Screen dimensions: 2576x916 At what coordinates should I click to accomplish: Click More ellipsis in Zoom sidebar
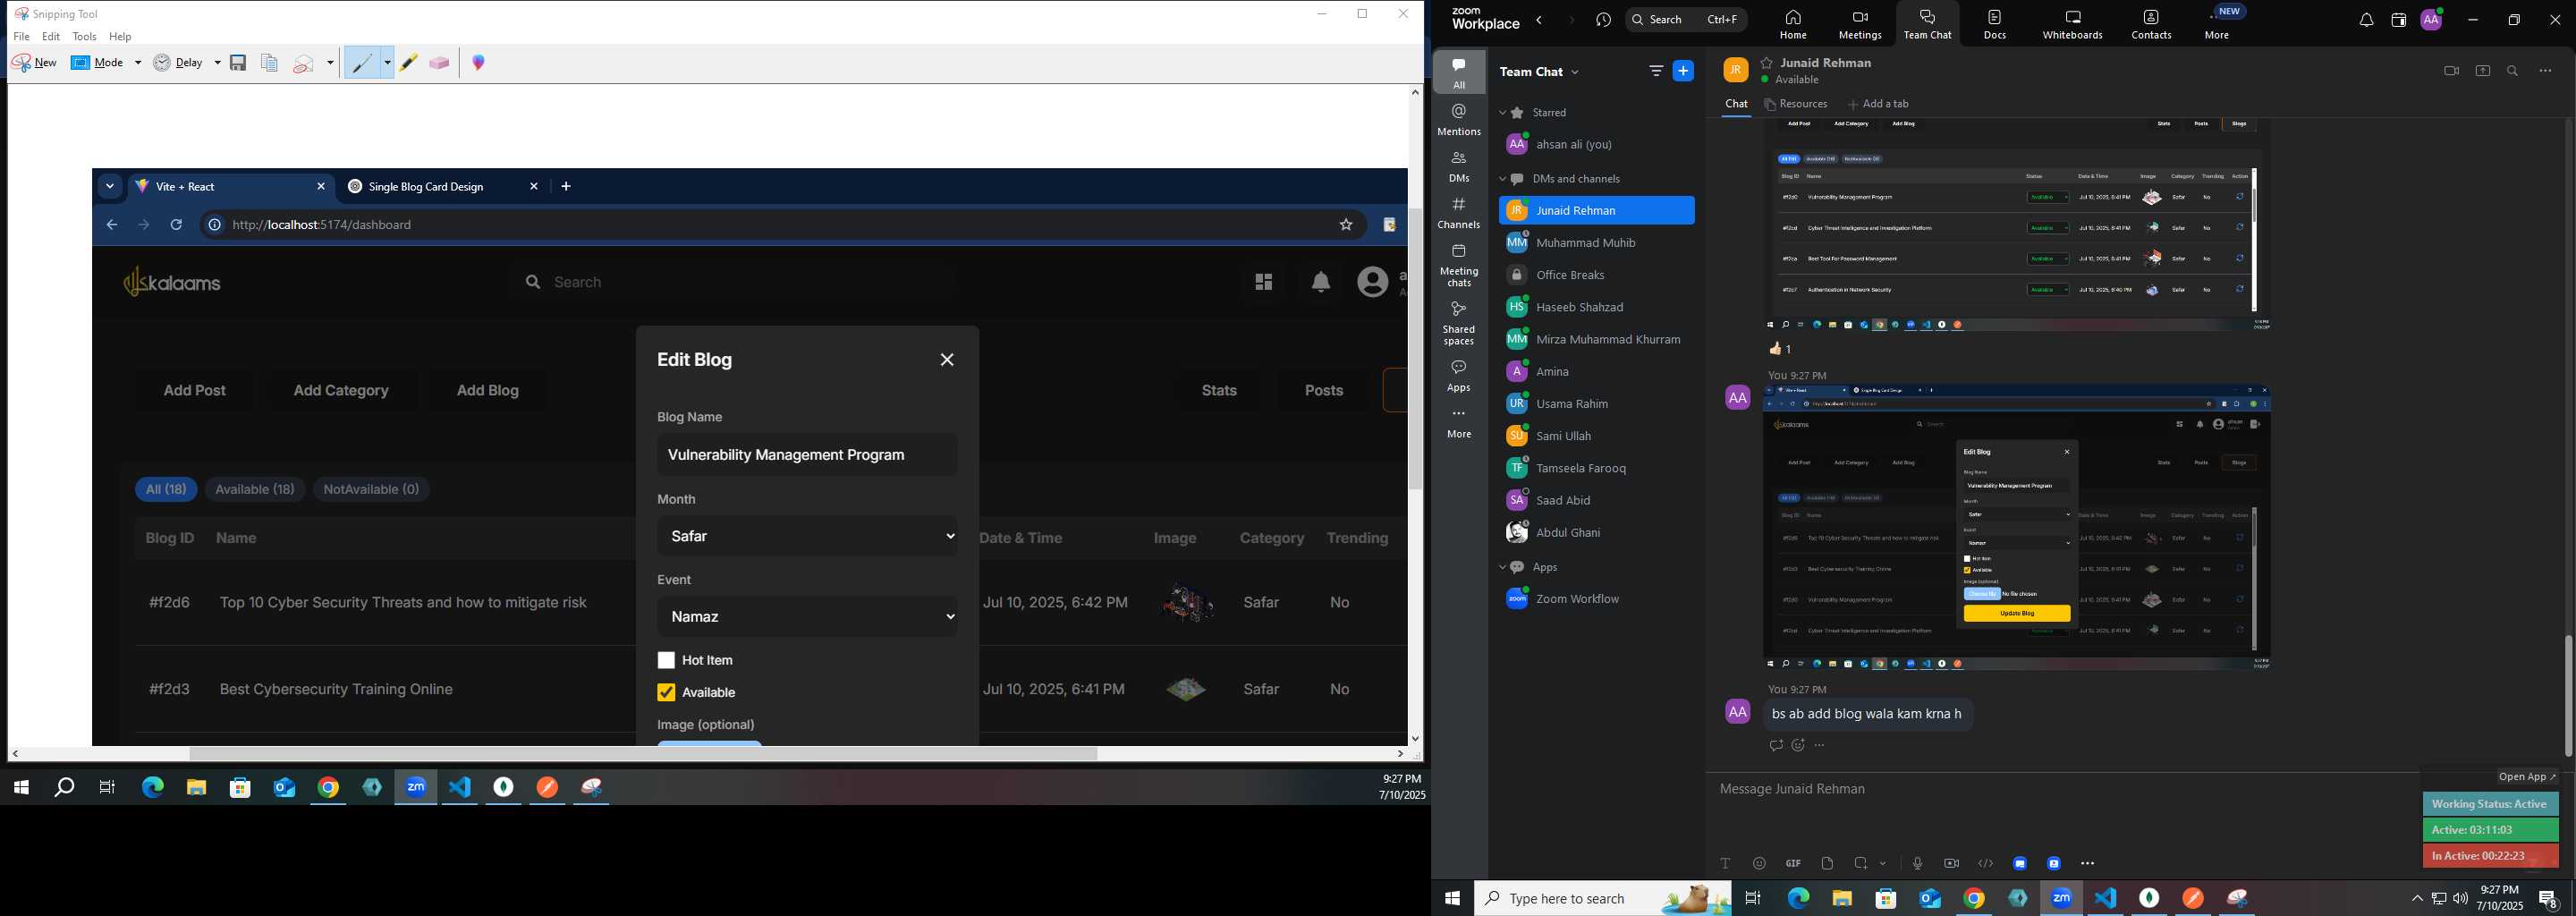[x=1459, y=422]
